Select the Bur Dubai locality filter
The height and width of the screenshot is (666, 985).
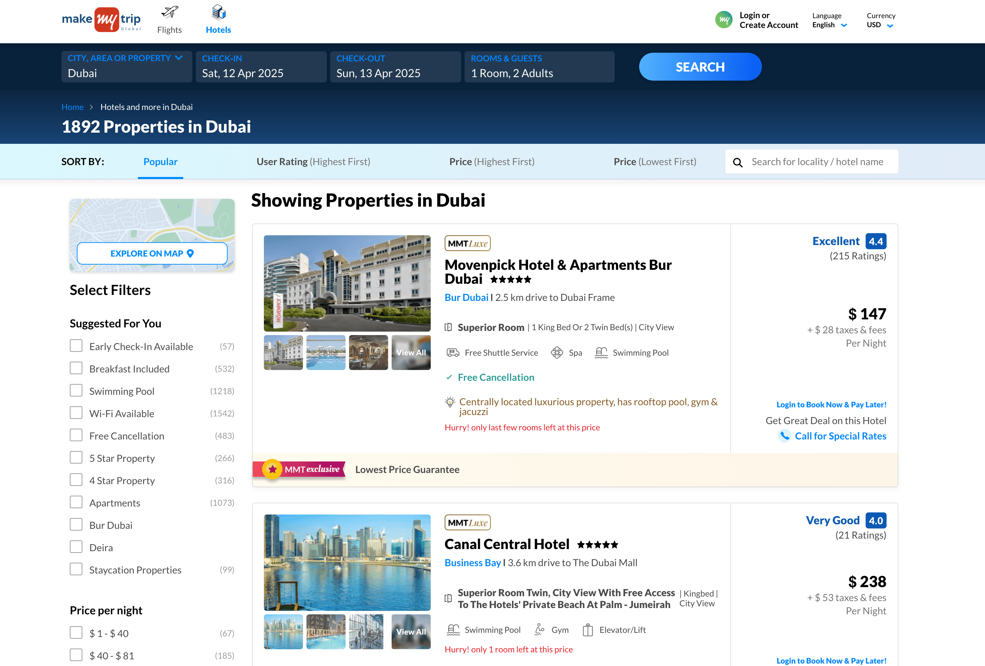tap(76, 524)
